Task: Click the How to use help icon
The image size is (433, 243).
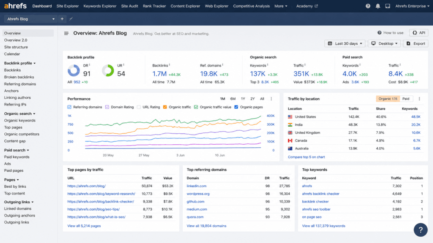Action: [379, 33]
